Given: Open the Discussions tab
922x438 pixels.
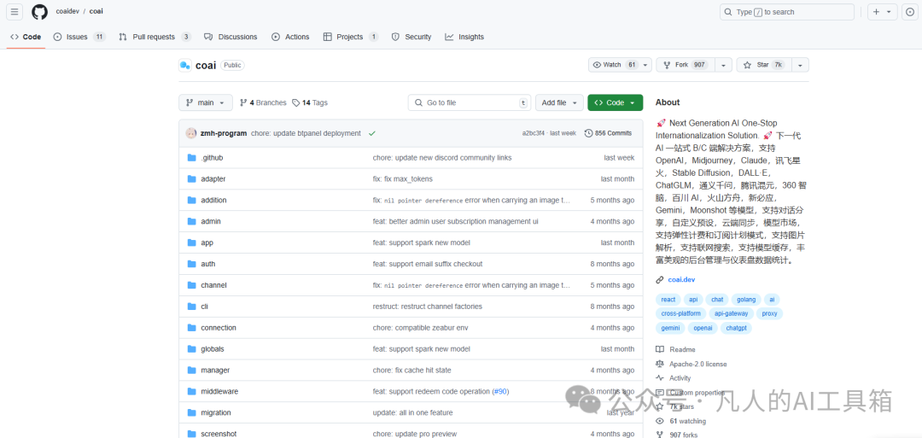Looking at the screenshot, I should point(230,37).
